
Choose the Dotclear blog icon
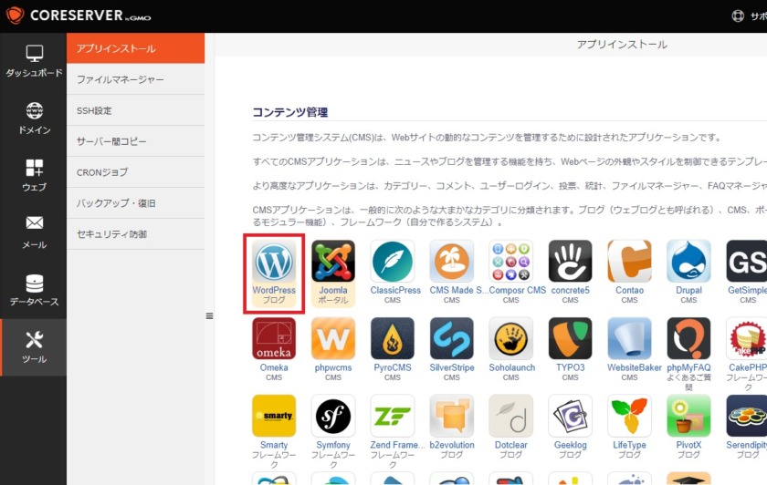[510, 416]
